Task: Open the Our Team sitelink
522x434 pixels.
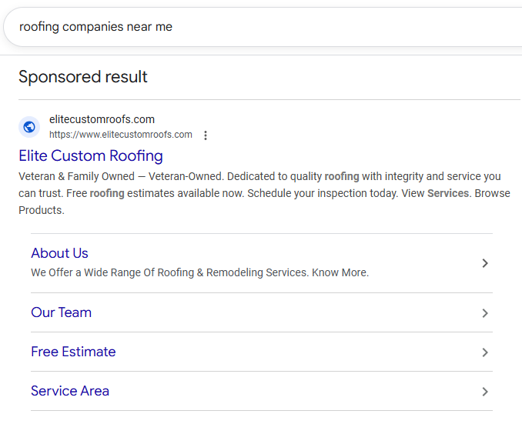Action: 61,312
